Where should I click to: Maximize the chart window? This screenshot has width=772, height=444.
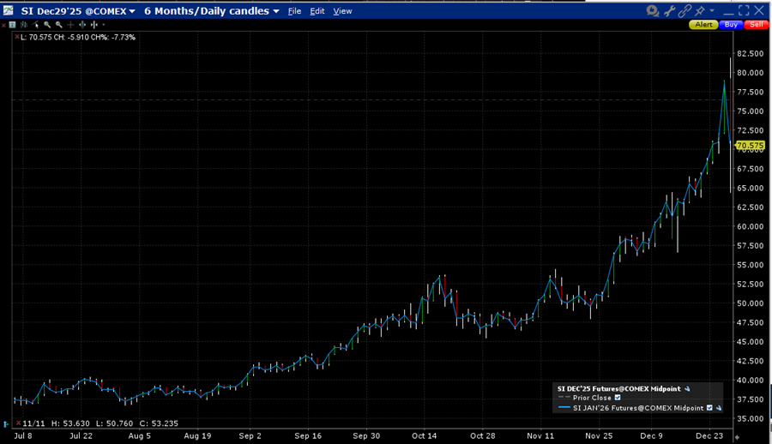click(x=744, y=10)
